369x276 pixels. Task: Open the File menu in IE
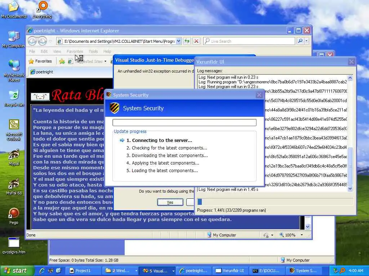point(32,51)
